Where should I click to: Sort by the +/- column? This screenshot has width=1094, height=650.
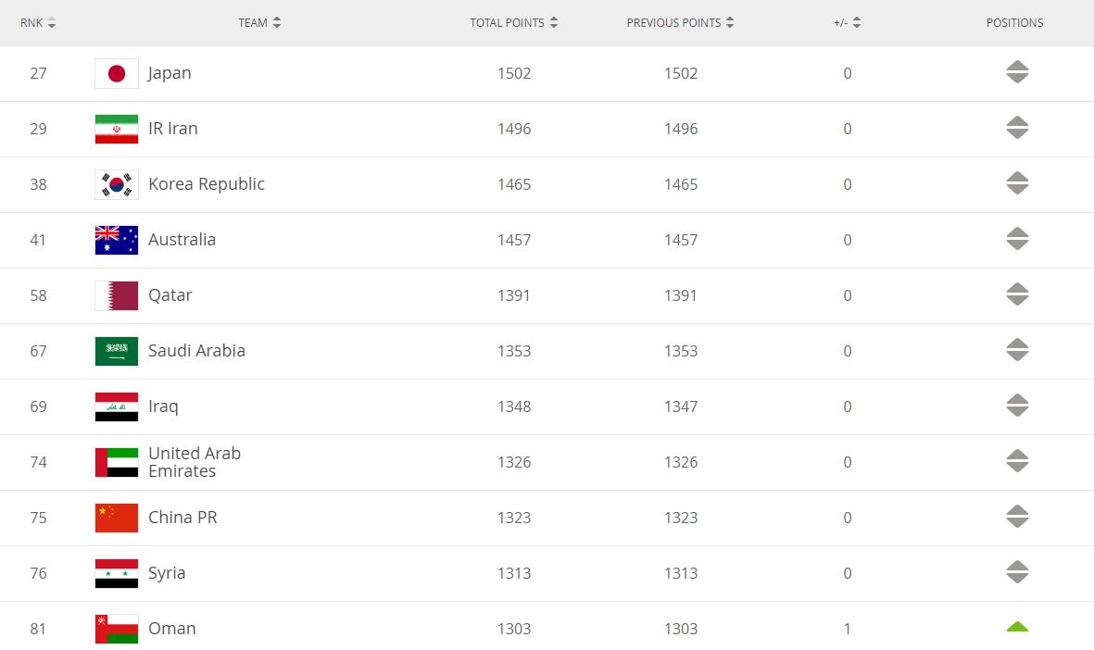(847, 23)
